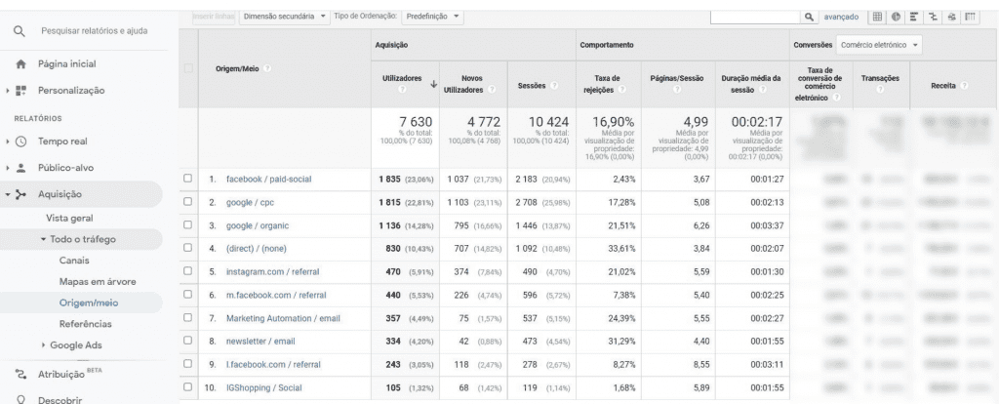Expand the Tempo real sidebar section
The height and width of the screenshot is (404, 999).
[8, 141]
